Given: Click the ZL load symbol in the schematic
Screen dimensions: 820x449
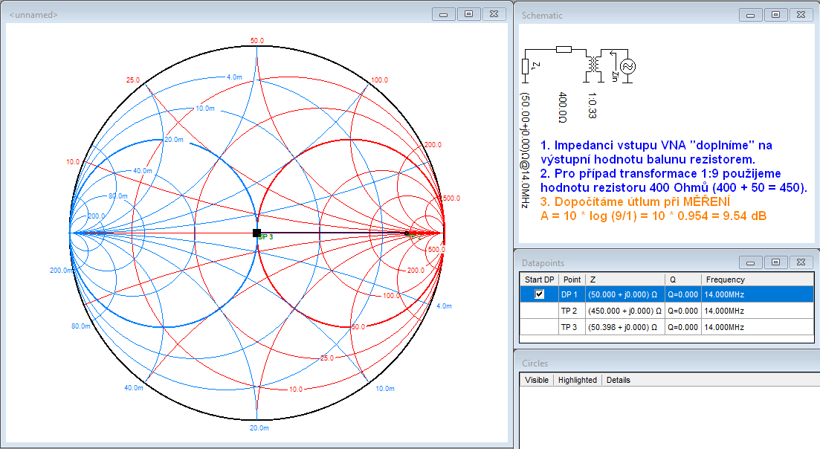Looking at the screenshot, I should (526, 68).
